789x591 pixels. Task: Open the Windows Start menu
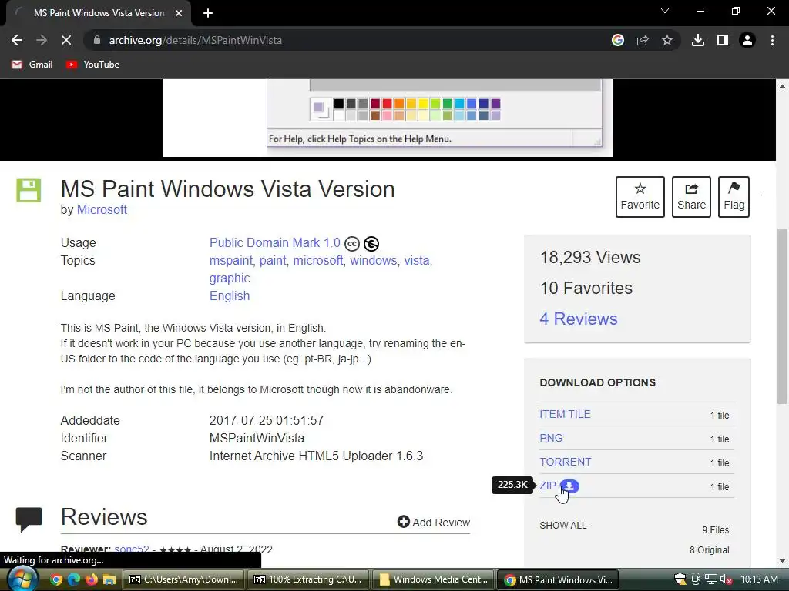click(22, 579)
